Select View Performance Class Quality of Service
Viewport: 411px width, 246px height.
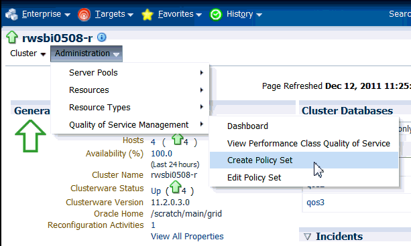(x=304, y=143)
